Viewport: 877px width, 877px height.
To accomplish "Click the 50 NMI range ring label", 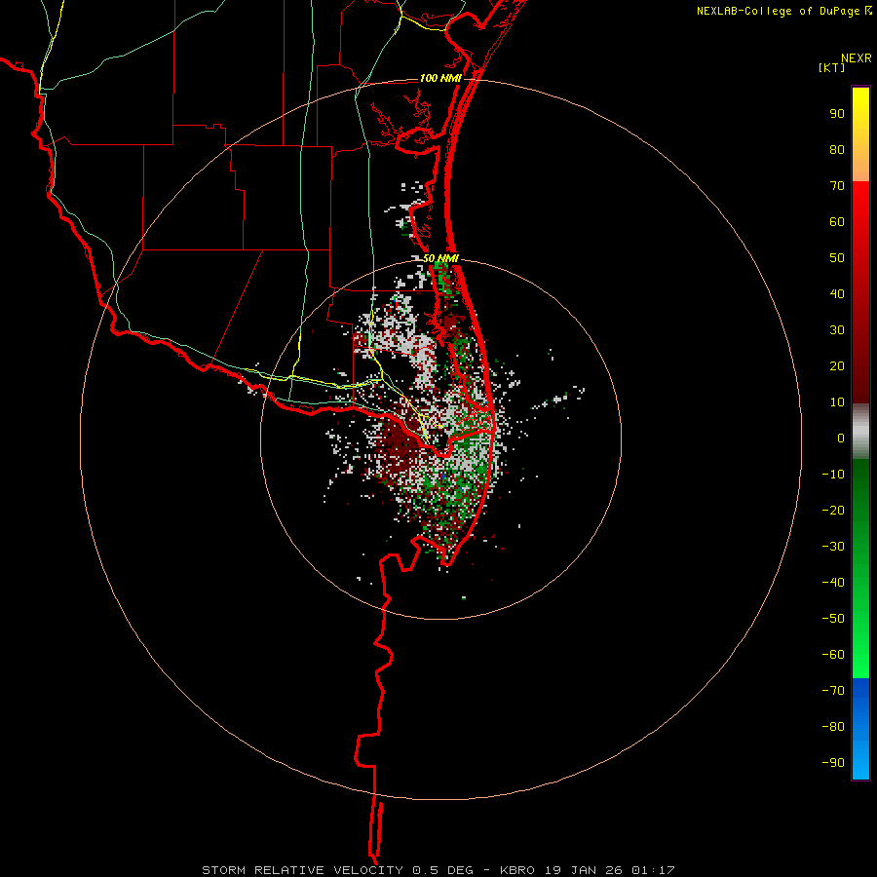I will [440, 258].
